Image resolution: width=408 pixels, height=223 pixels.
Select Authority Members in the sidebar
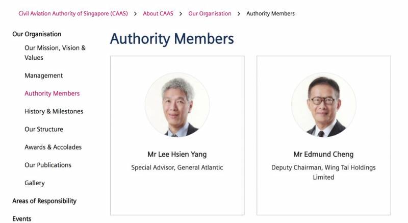[x=52, y=93]
